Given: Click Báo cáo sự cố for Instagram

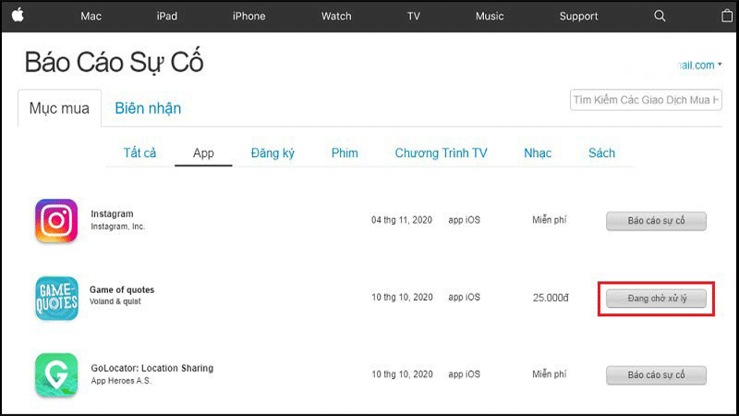Looking at the screenshot, I should point(656,221).
